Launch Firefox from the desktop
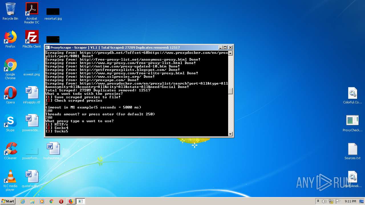 pos(10,39)
